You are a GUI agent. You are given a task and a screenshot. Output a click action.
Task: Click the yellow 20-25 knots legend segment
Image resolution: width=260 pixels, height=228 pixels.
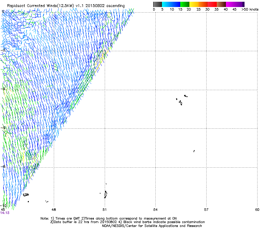coord(194,4)
